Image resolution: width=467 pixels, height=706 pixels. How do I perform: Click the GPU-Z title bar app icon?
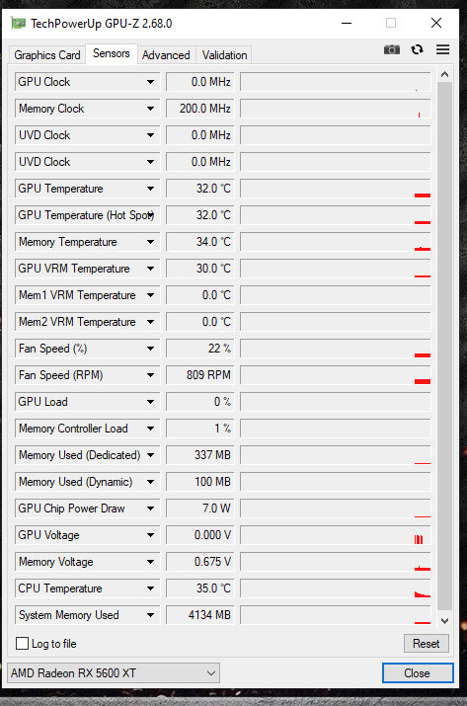(x=19, y=23)
